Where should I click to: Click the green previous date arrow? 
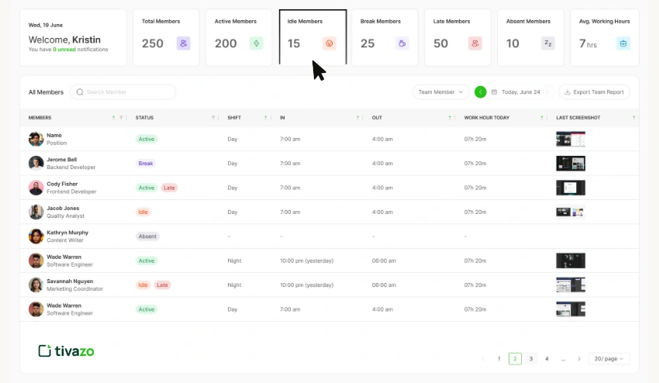(x=480, y=91)
